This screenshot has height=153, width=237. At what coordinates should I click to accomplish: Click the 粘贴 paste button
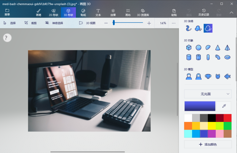(174, 12)
